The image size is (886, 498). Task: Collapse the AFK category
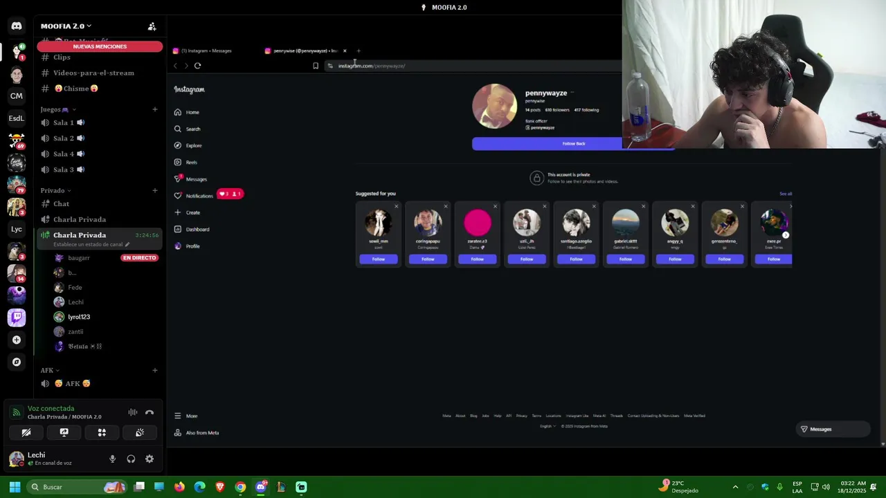50,370
